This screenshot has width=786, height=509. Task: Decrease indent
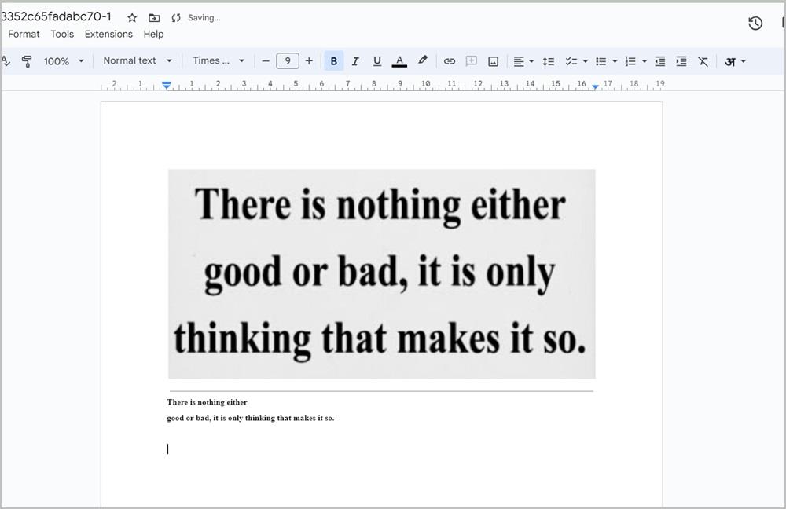coord(660,61)
